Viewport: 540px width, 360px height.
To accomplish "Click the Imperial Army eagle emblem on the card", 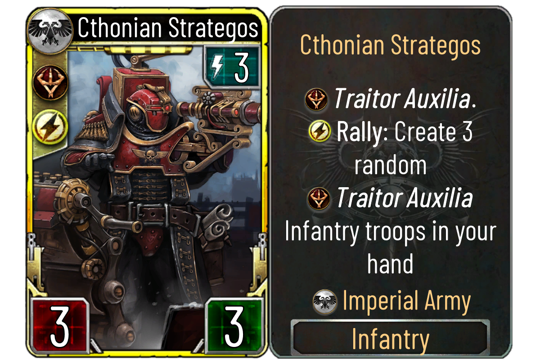I will pyautogui.click(x=49, y=29).
